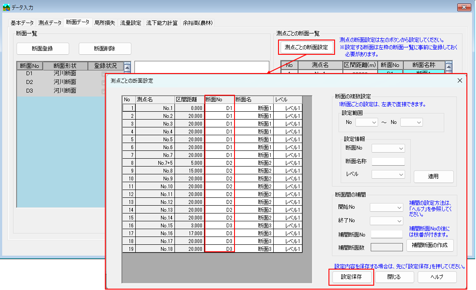Open the レベル dropdown
Image resolution: width=476 pixels, height=290 pixels.
click(x=388, y=174)
